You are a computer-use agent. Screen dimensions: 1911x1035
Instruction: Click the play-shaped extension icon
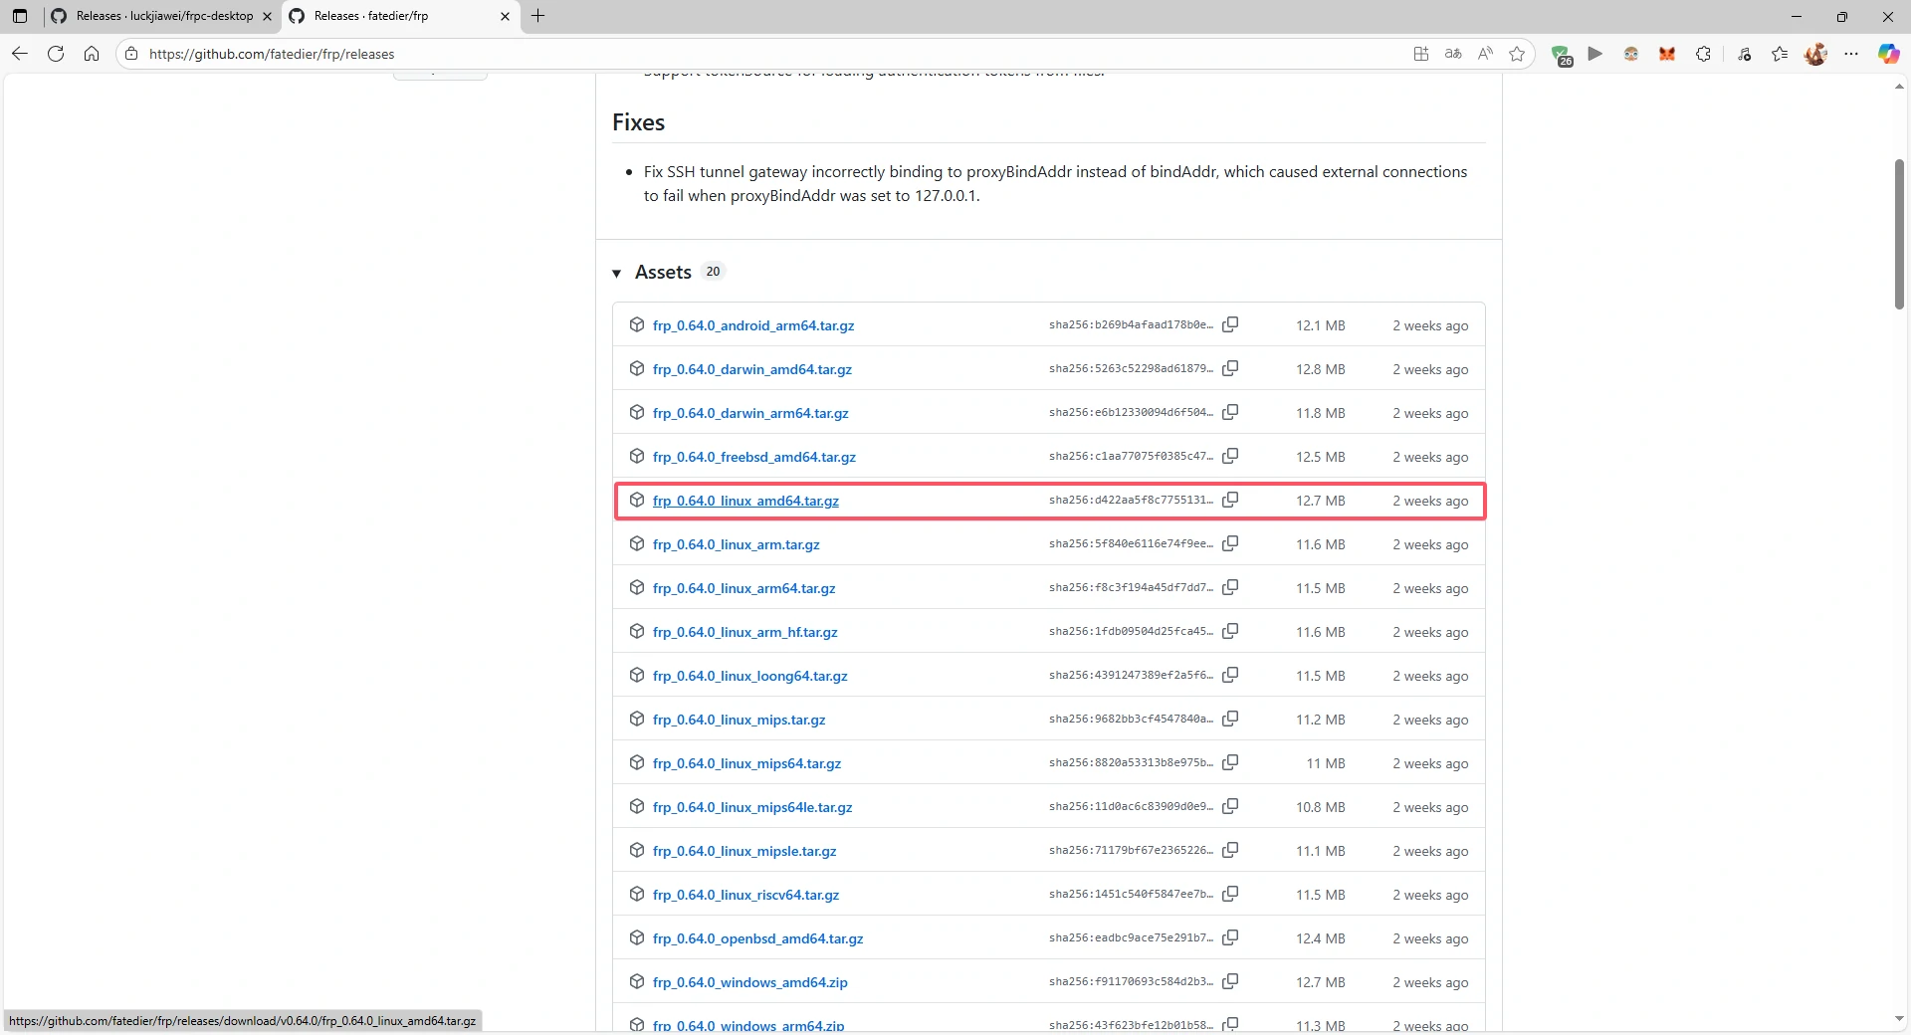coord(1595,54)
